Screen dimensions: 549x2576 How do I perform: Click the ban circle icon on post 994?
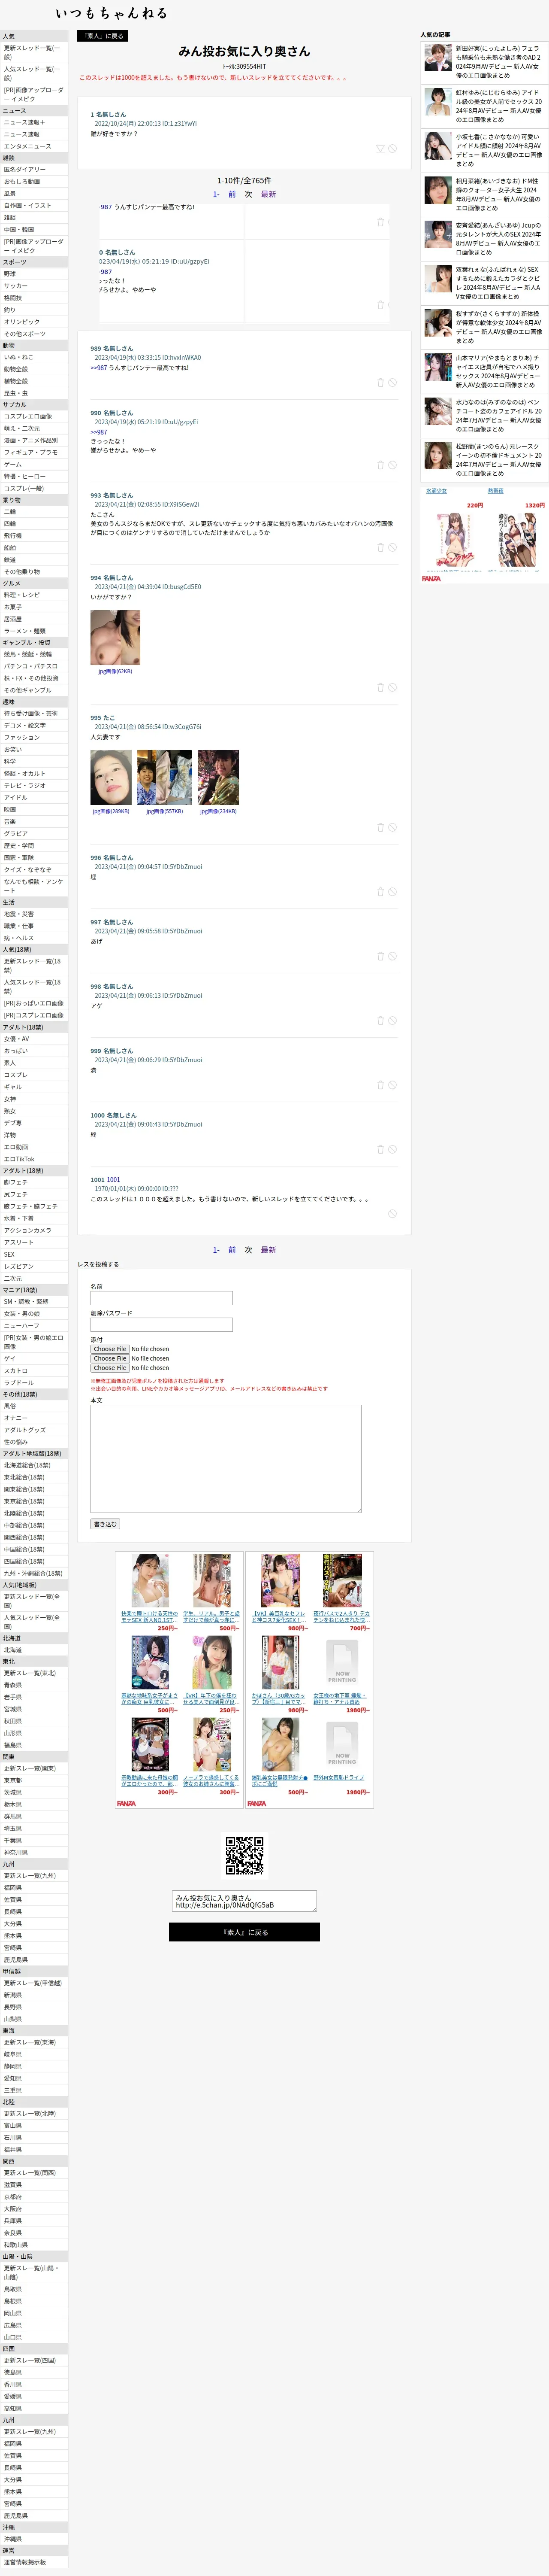point(392,687)
